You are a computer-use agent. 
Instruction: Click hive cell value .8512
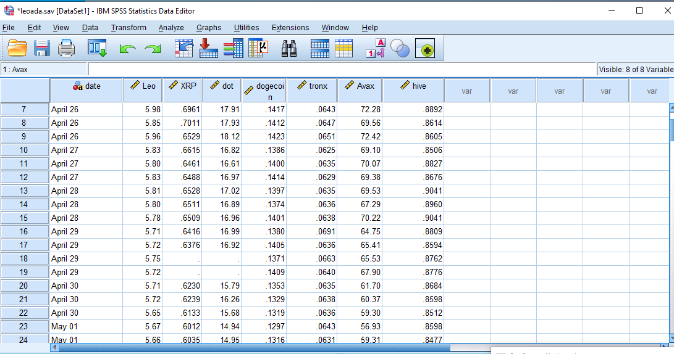point(413,313)
